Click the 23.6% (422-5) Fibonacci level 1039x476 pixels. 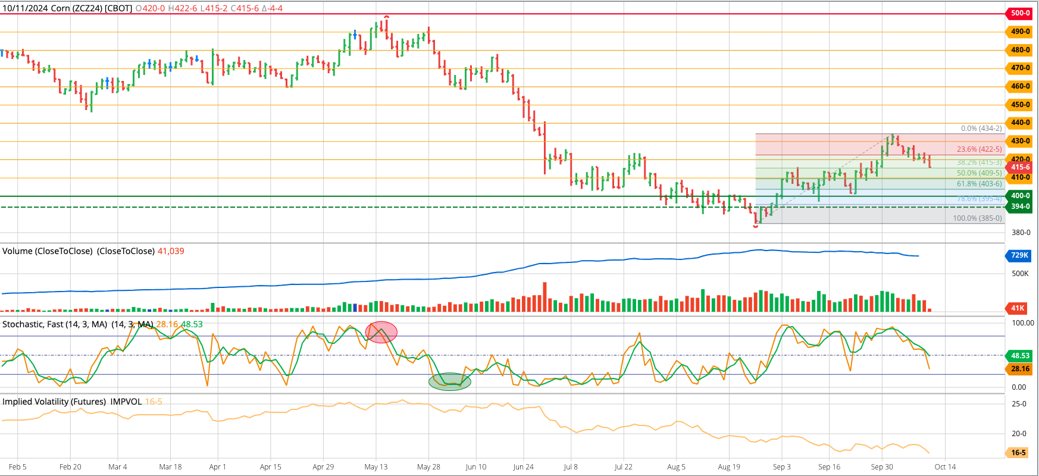pos(979,149)
